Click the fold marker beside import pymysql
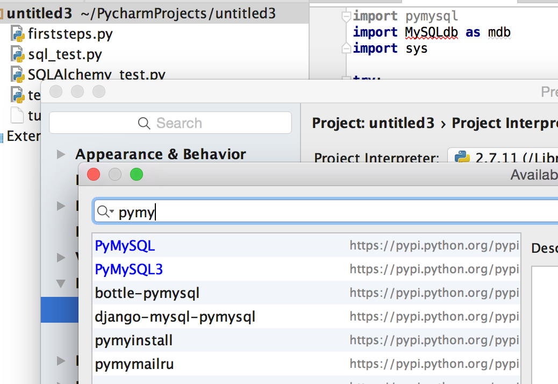This screenshot has width=558, height=384. tap(346, 17)
